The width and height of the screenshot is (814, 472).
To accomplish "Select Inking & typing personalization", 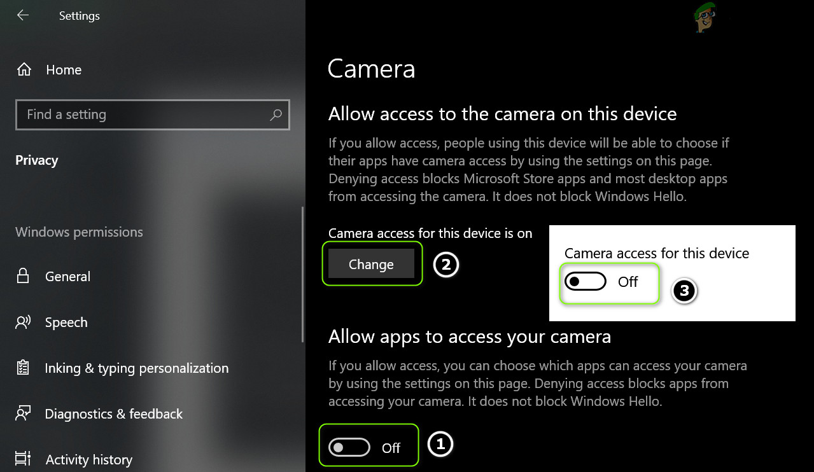I will point(136,368).
